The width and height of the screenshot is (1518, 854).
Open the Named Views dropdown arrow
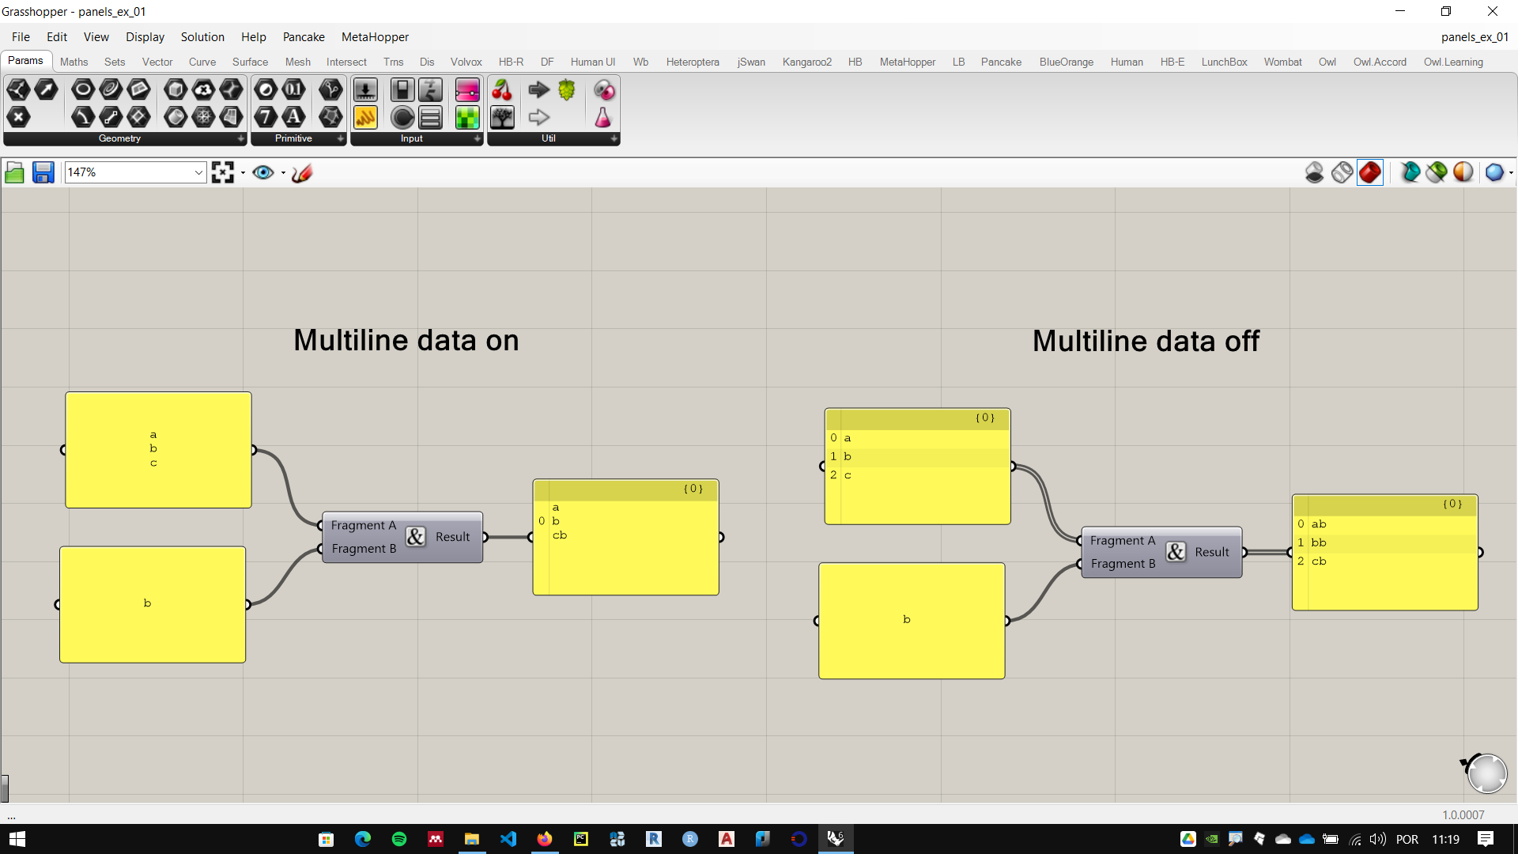tap(283, 172)
